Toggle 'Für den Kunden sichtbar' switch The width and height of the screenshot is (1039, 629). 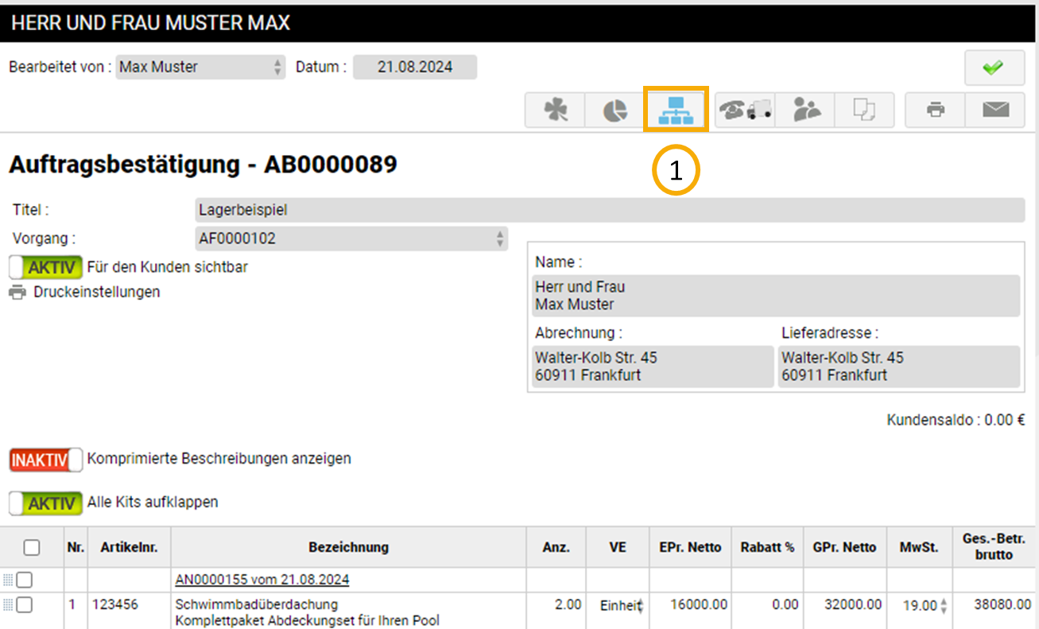tap(46, 267)
